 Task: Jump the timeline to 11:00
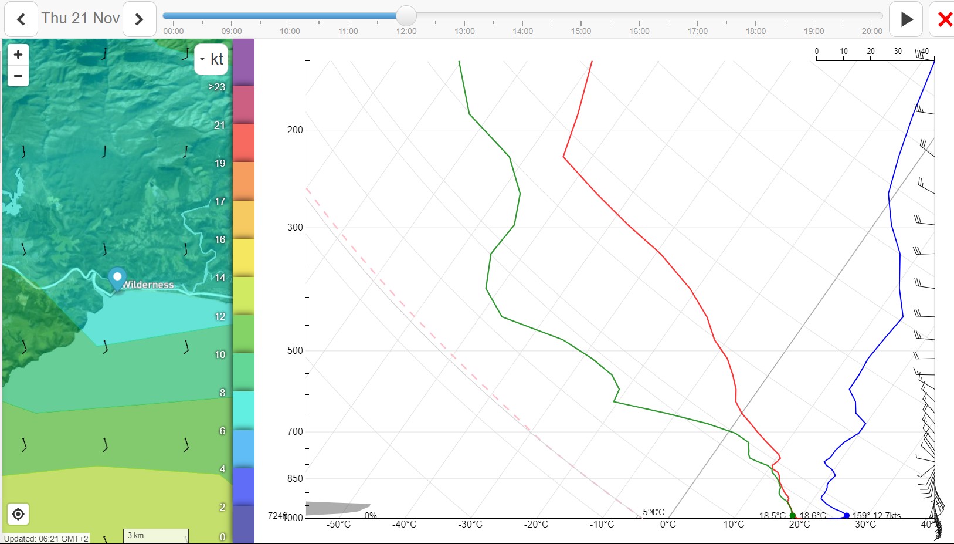348,31
